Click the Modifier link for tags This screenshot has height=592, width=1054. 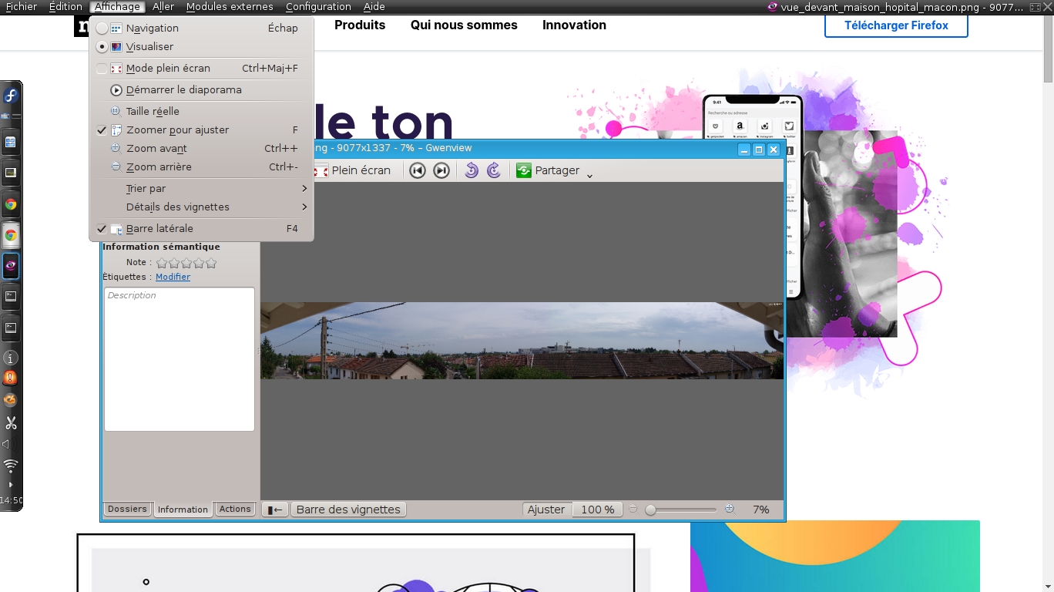point(173,277)
